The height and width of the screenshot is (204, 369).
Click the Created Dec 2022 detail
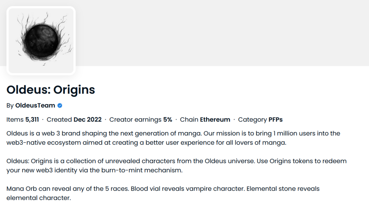(x=74, y=120)
